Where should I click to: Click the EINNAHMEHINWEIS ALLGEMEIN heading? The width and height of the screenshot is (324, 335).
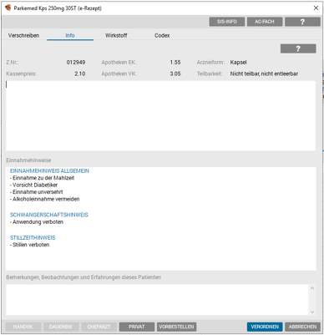pos(49,170)
